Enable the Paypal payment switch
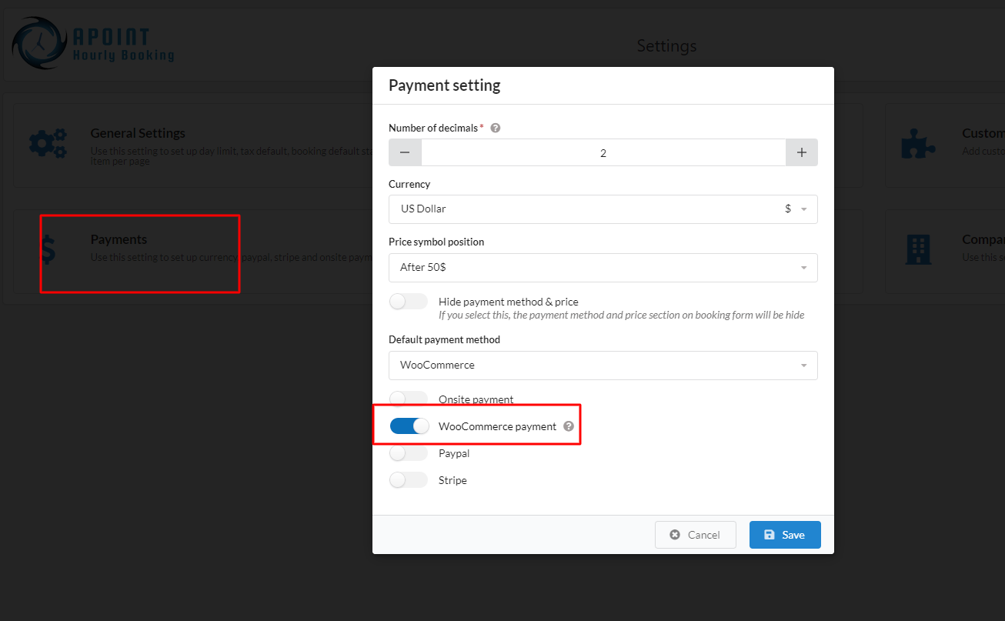Viewport: 1005px width, 621px height. pos(409,453)
